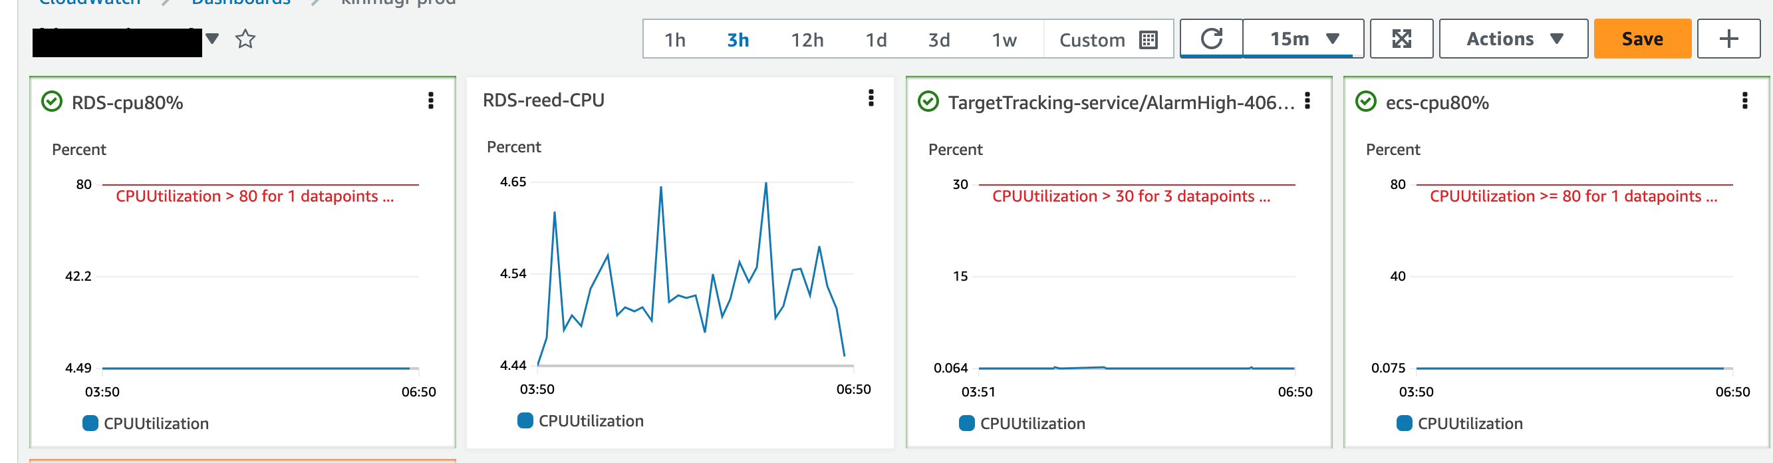Star the dashboard as a favorite
This screenshot has width=1773, height=463.
point(245,39)
